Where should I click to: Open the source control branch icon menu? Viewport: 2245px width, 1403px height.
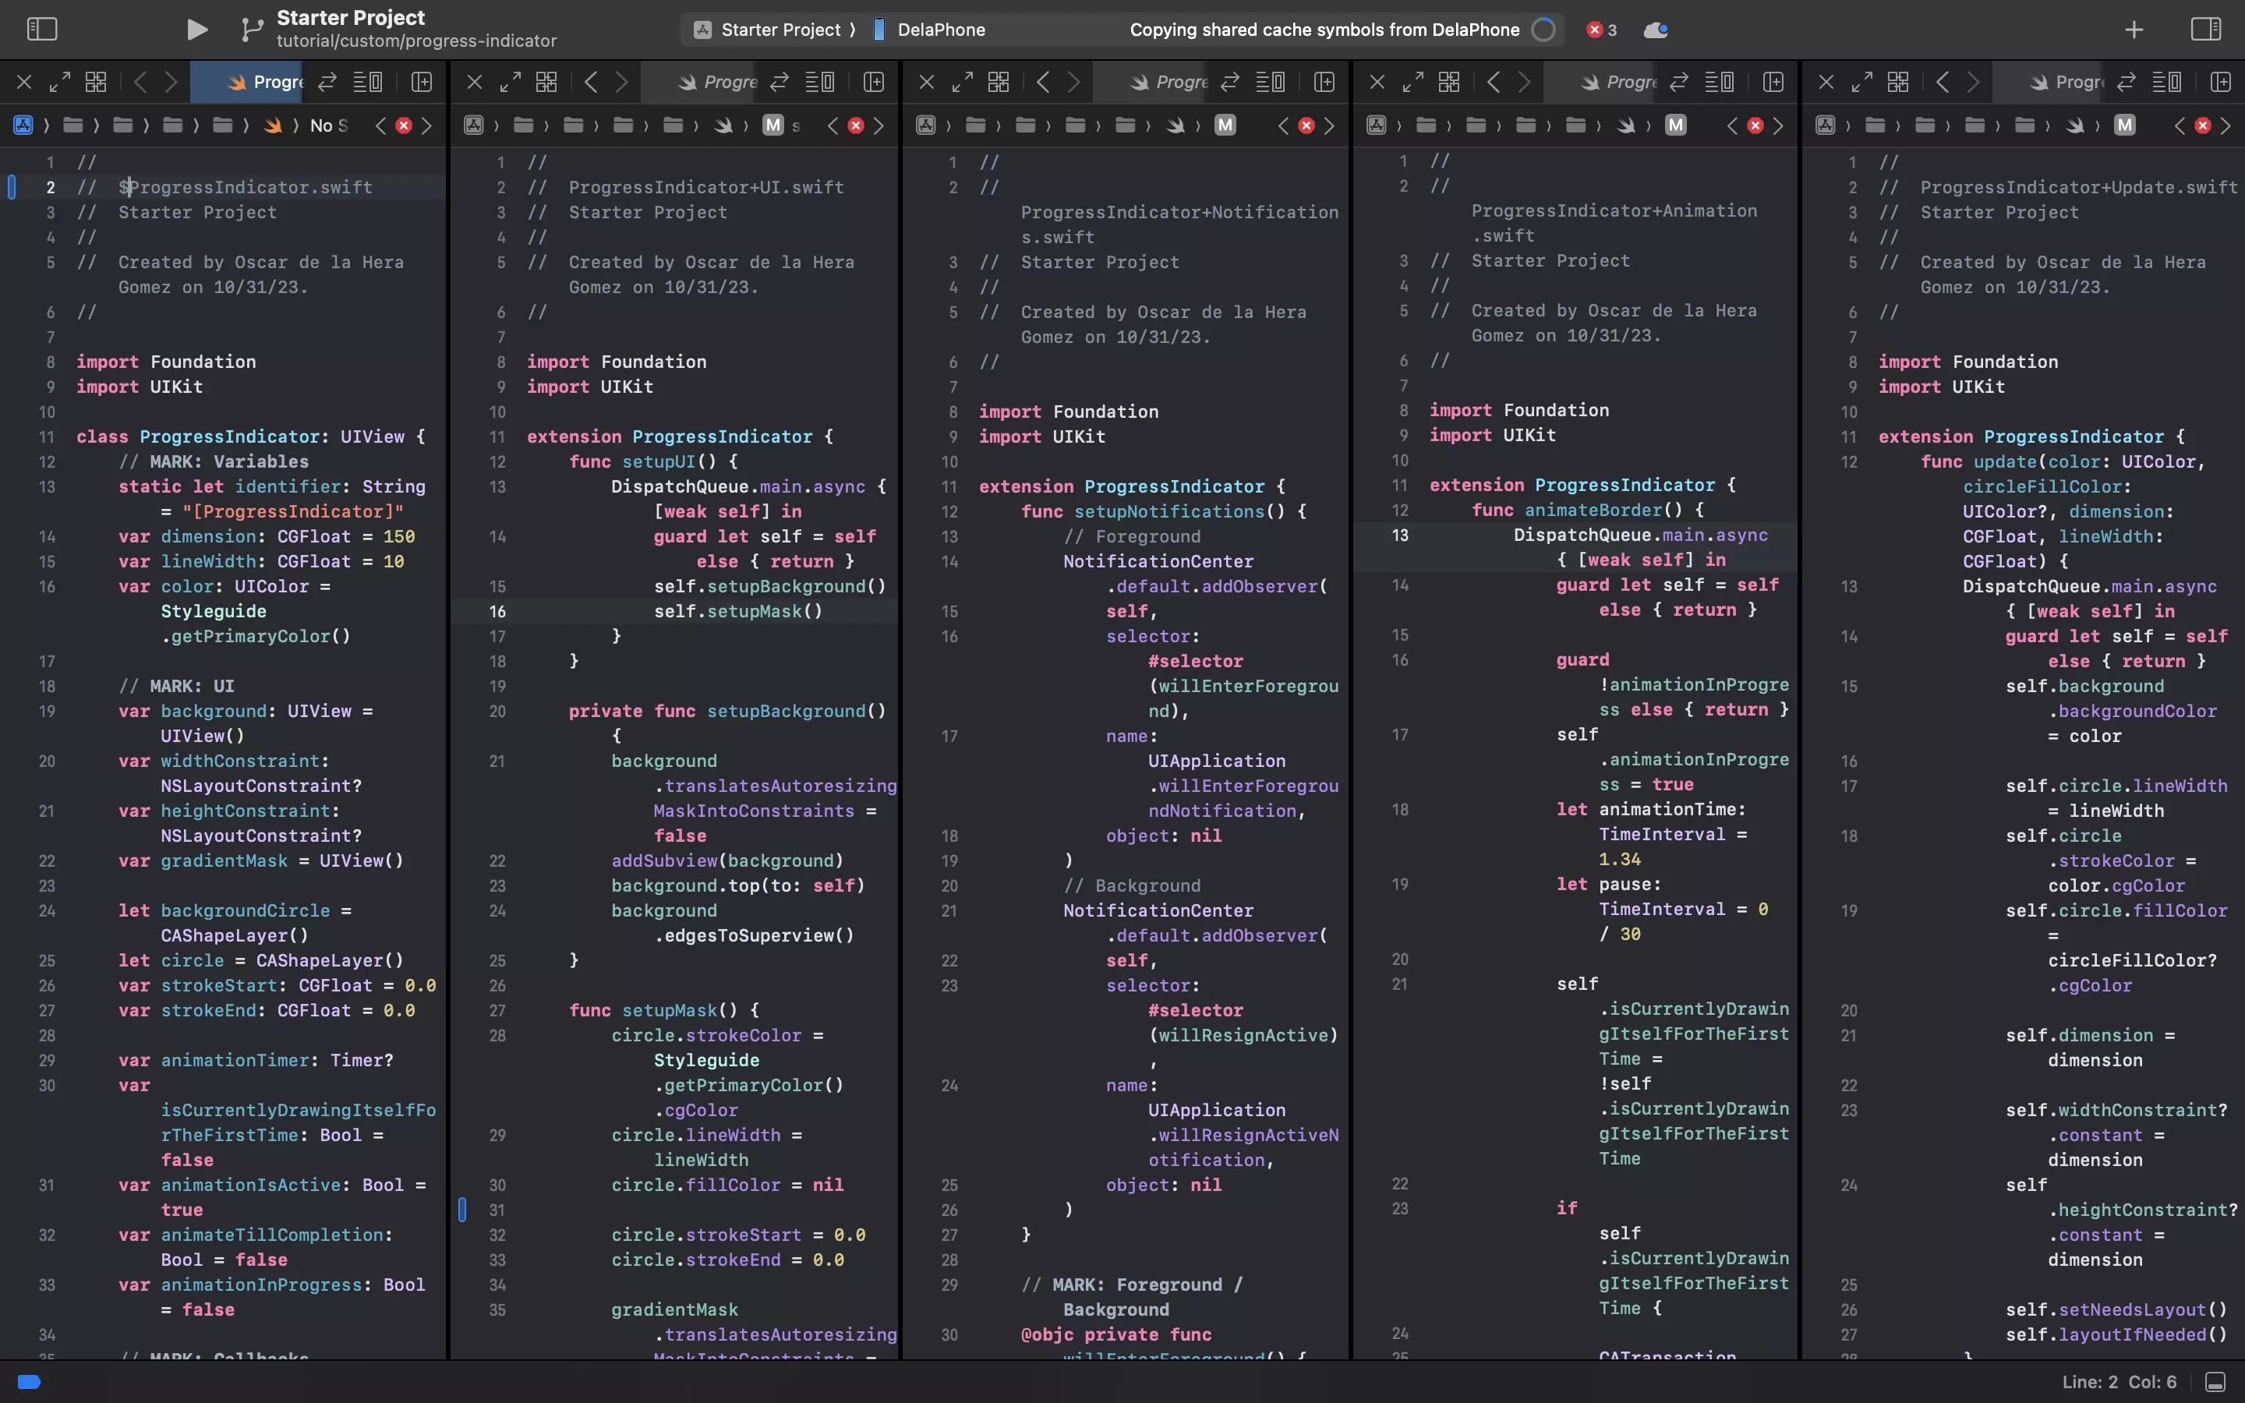(250, 30)
